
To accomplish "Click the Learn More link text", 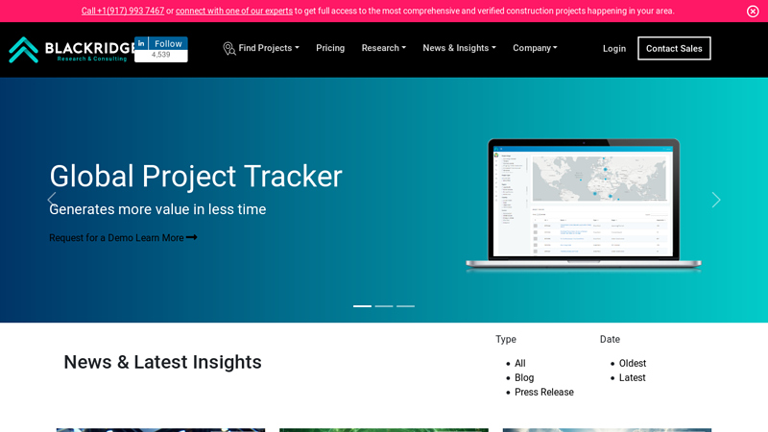I will point(159,238).
